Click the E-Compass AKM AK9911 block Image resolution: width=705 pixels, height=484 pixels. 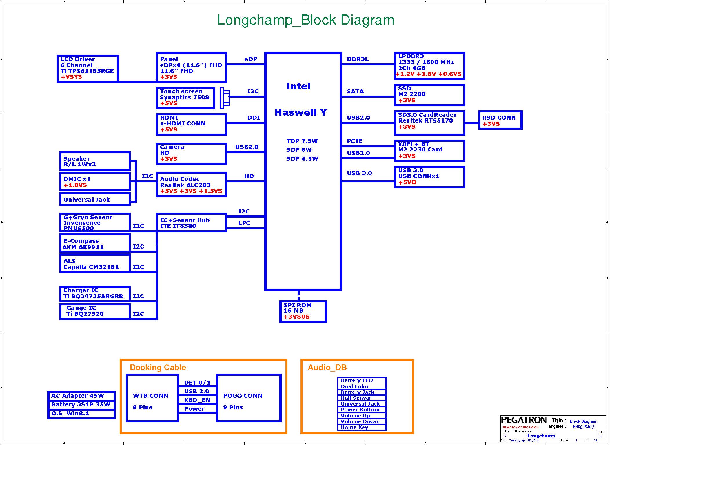click(x=95, y=243)
